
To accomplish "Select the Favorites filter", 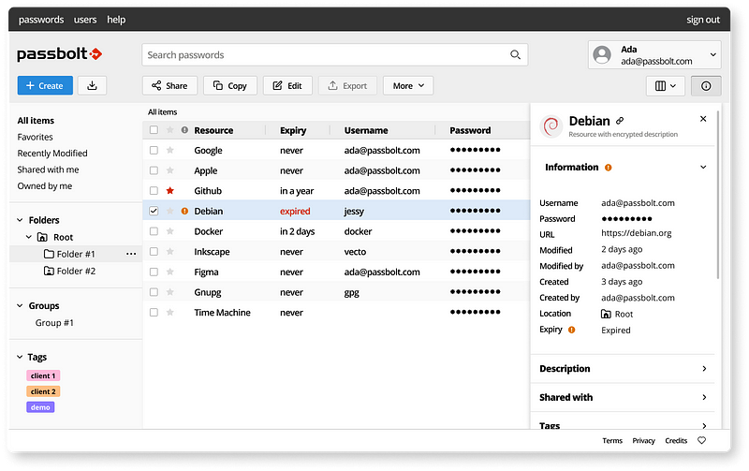I will click(x=35, y=137).
